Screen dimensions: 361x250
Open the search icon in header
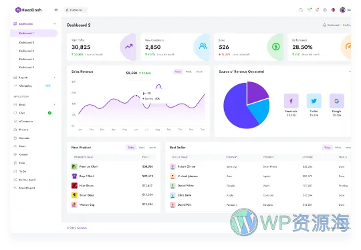[x=301, y=10]
